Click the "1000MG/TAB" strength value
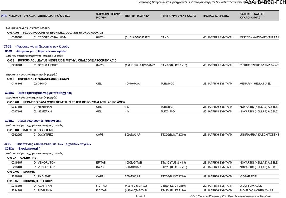The width and height of the screenshot is (286, 198). 133,163
